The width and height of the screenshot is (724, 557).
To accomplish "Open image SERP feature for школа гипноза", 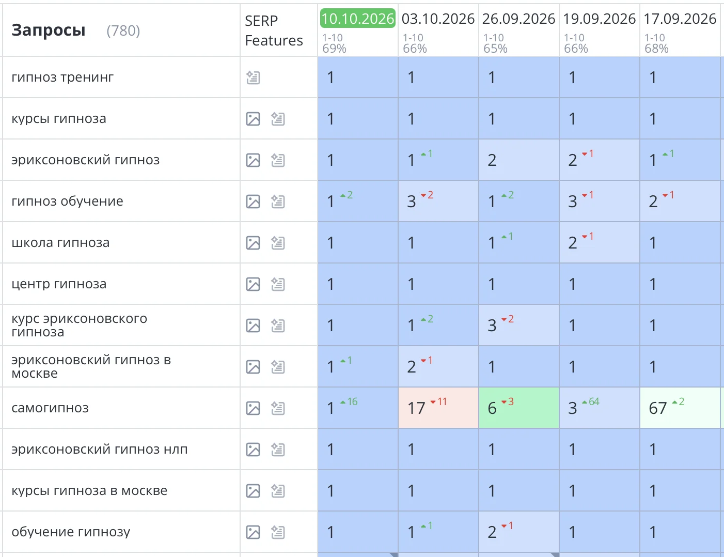I will coord(253,243).
